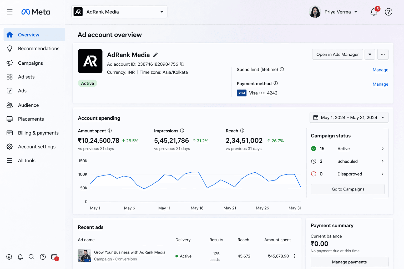Click the Results column header
Image resolution: width=404 pixels, height=269 pixels.
pos(216,240)
